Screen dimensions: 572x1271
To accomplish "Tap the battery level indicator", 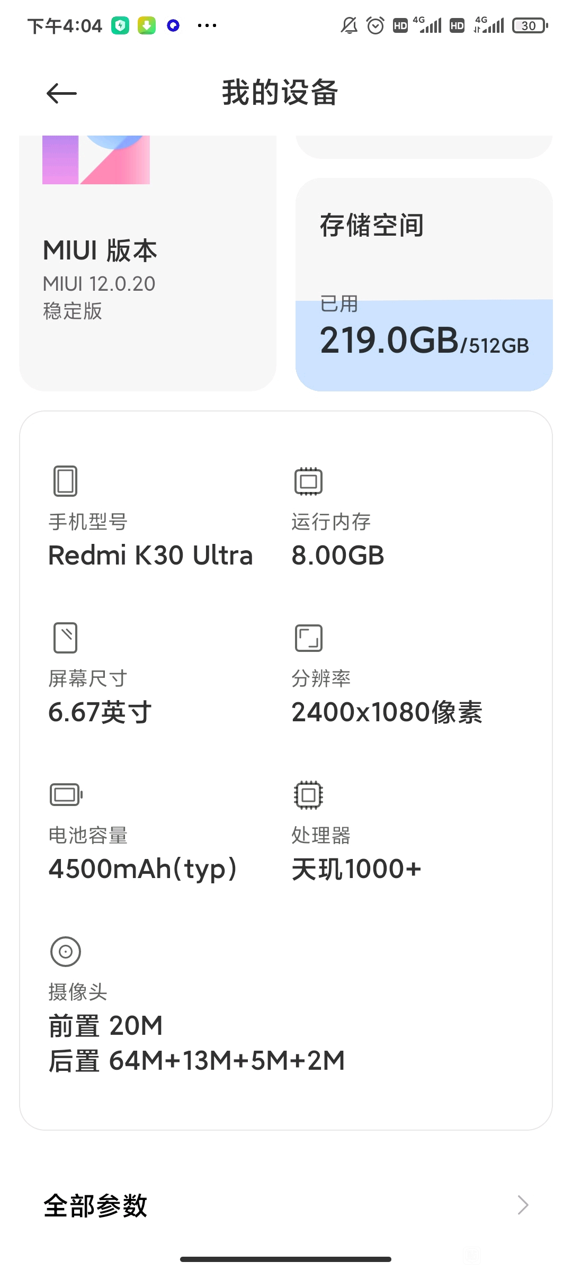I will pyautogui.click(x=530, y=25).
